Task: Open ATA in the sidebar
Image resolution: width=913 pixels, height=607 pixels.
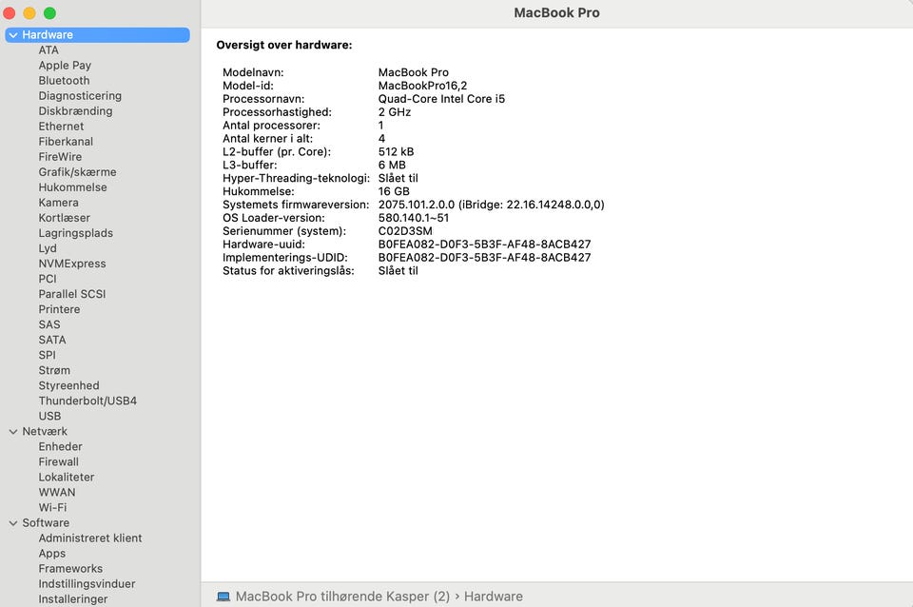Action: tap(49, 50)
